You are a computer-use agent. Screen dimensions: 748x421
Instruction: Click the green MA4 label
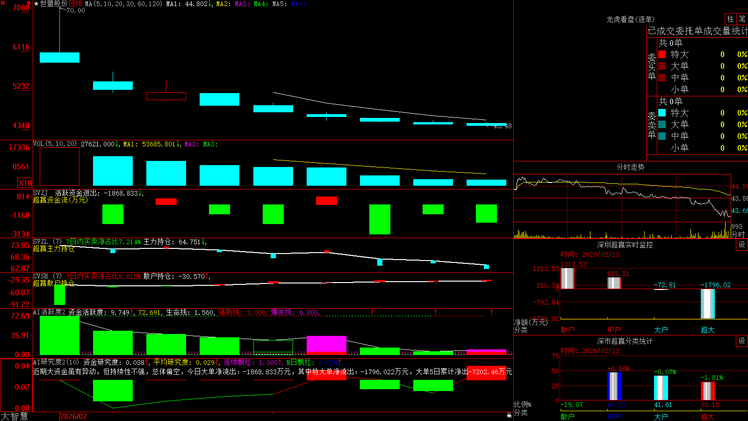point(260,4)
